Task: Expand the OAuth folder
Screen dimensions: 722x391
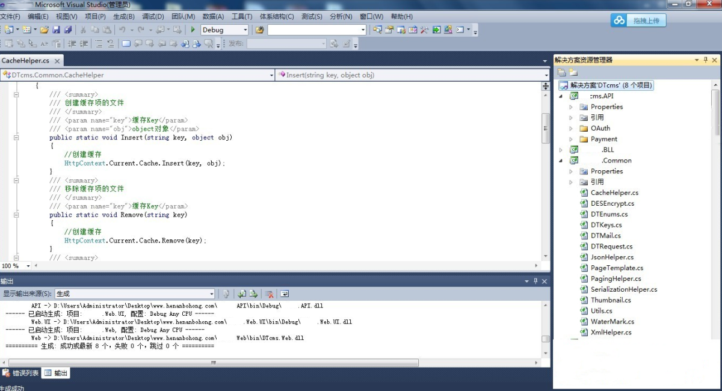Action: 572,128
